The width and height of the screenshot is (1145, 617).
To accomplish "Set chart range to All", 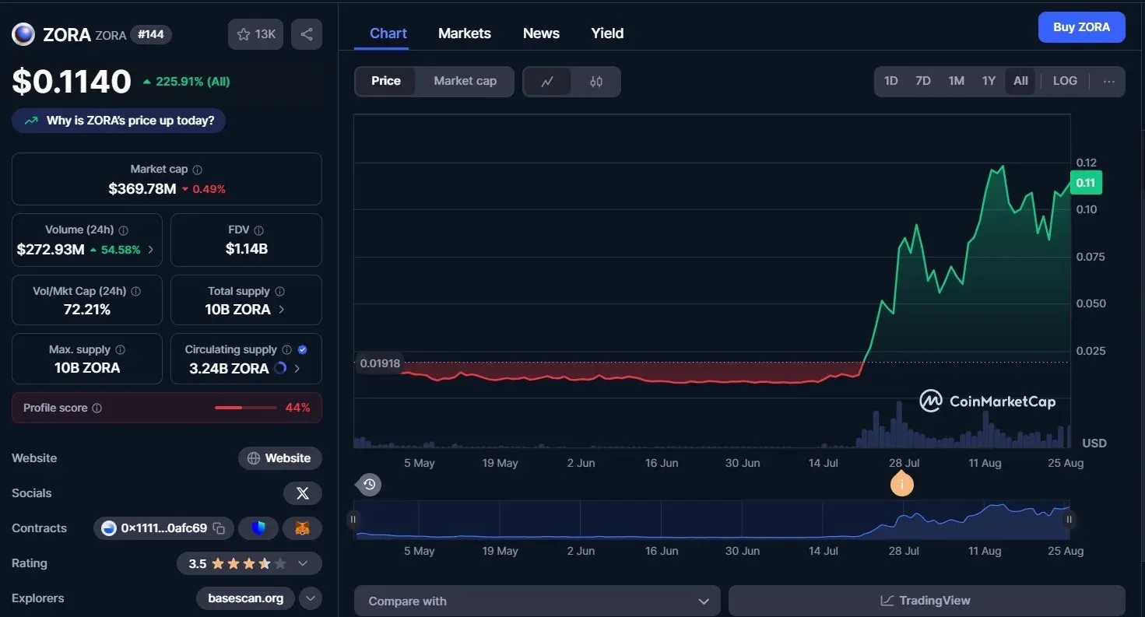I will pos(1020,81).
